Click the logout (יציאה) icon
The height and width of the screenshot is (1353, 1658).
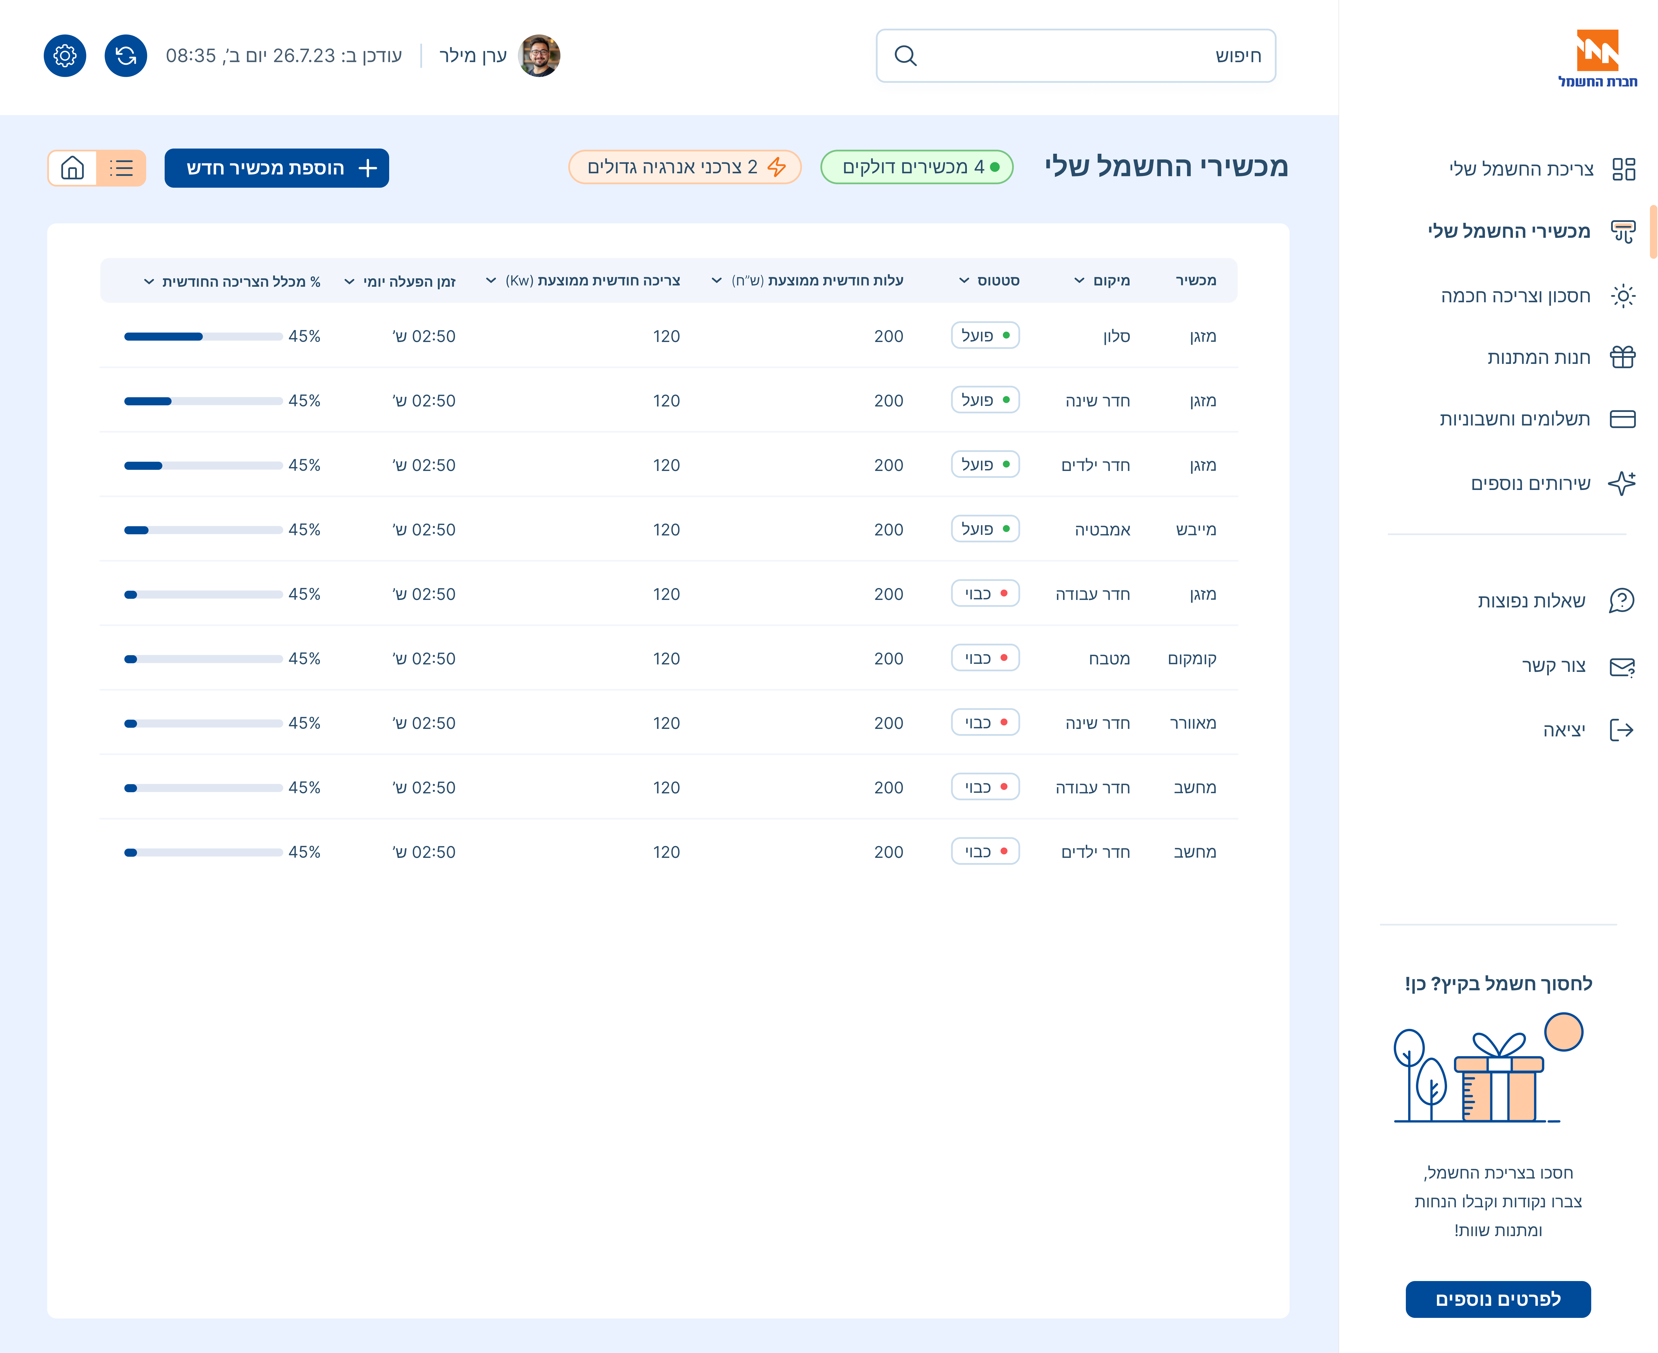pos(1621,730)
